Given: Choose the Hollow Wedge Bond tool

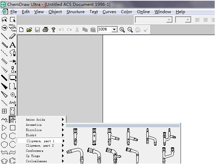Looking at the screenshot, I should click(5, 95).
